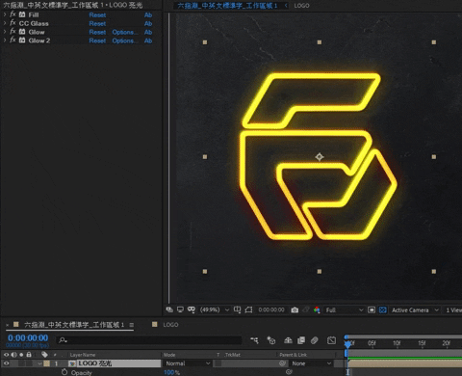Select the Fill effect name
462x376 pixels.
coord(34,14)
